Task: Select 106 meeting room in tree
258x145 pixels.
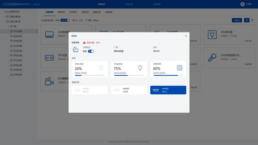Action: click(17, 55)
